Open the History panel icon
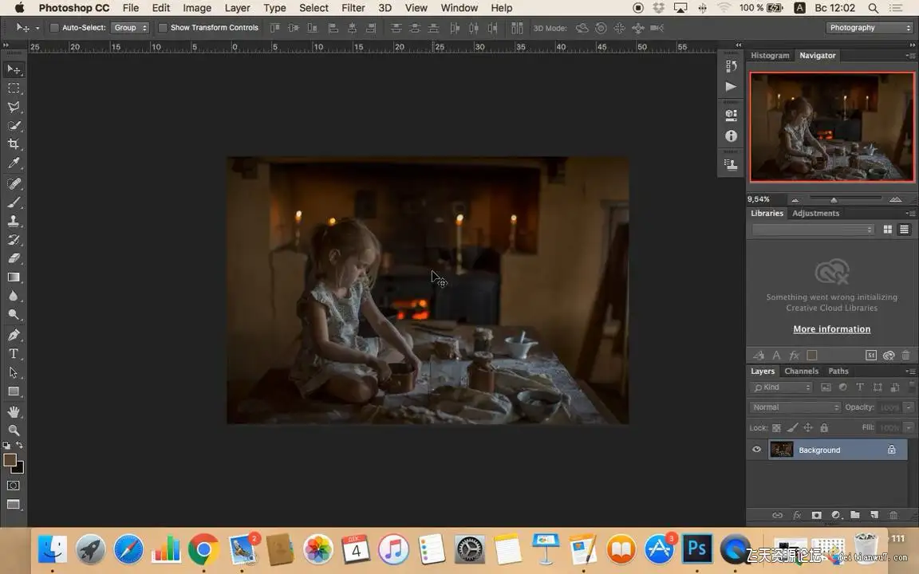The height and width of the screenshot is (574, 919). pyautogui.click(x=731, y=66)
